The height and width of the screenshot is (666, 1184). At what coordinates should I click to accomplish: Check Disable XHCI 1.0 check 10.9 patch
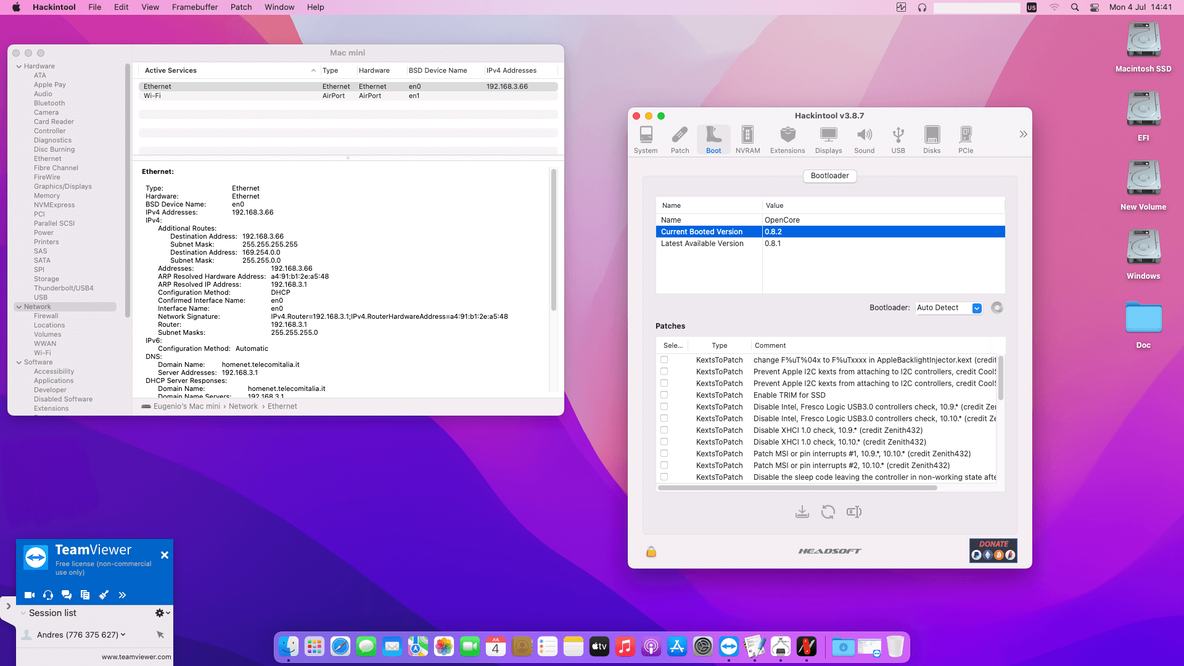pyautogui.click(x=664, y=430)
